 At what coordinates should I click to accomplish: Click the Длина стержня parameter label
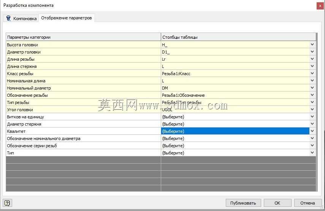point(22,66)
